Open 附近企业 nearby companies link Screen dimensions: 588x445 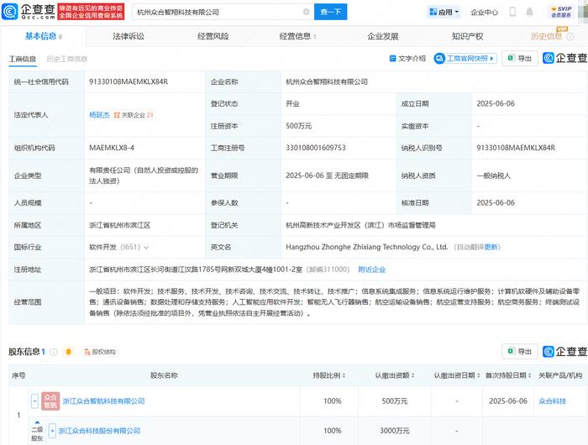click(x=372, y=270)
